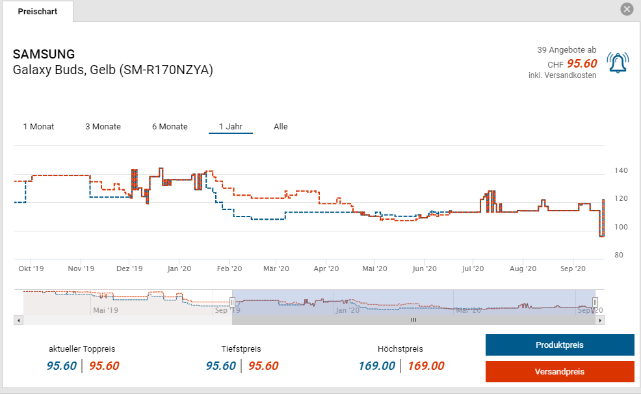Click the Galaxy Buds product title
The image size is (641, 394).
[113, 70]
